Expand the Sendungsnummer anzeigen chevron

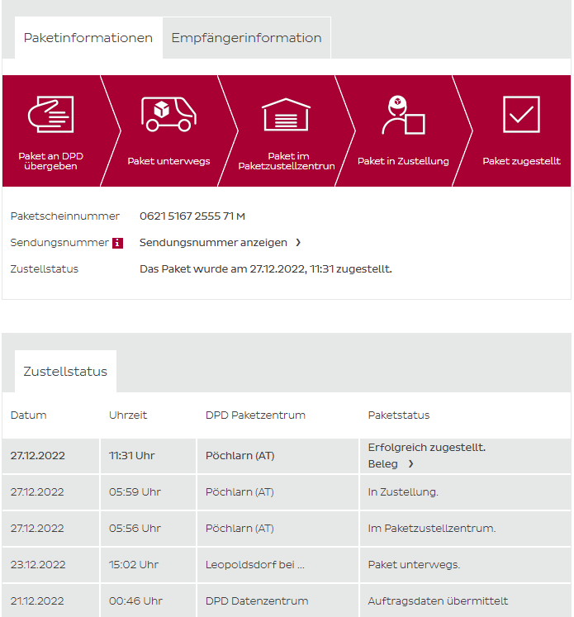pyautogui.click(x=298, y=243)
